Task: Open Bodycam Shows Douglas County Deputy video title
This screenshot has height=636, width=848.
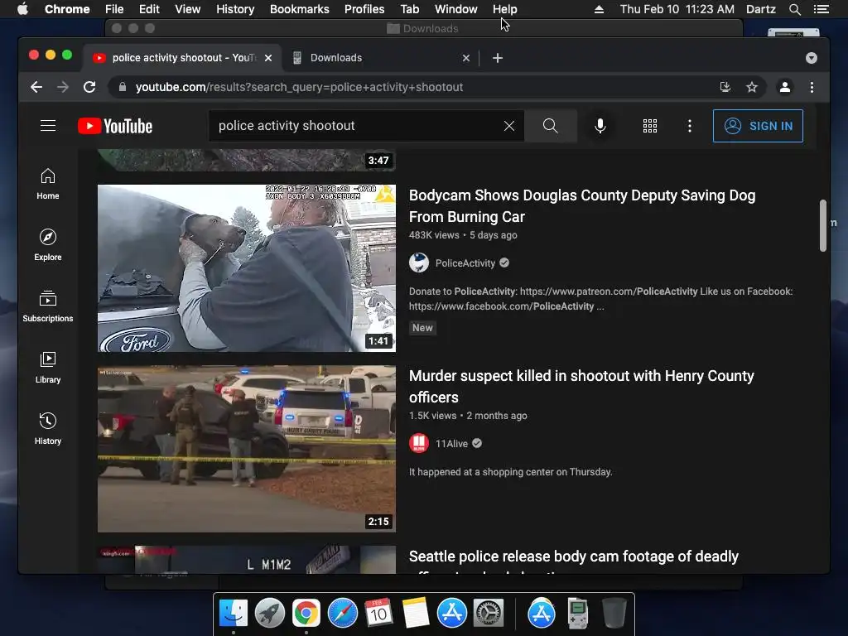Action: pyautogui.click(x=582, y=206)
